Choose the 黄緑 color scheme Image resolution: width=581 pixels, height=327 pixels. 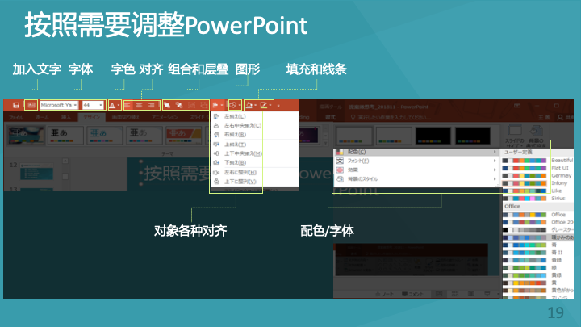point(537,275)
